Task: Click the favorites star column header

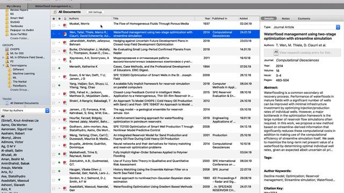Action: tap(54, 19)
